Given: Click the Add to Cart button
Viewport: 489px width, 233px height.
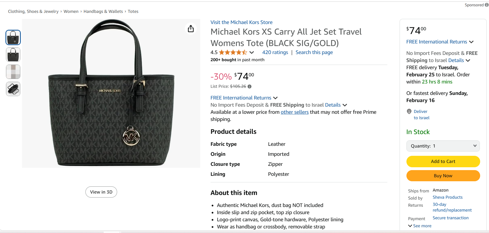Looking at the screenshot, I should 443,162.
